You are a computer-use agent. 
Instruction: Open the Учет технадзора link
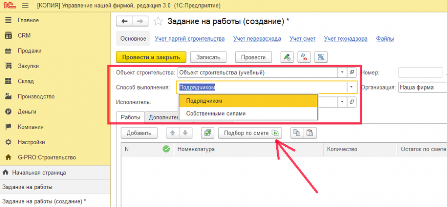(345, 38)
